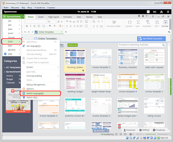Switch to page break preview in status bar
The height and width of the screenshot is (142, 173).
[x=121, y=134]
